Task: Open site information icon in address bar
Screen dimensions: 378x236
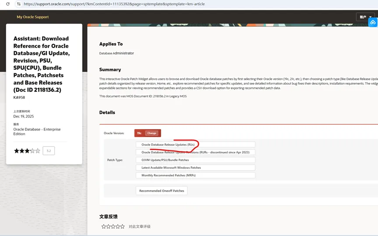Action: [19, 4]
